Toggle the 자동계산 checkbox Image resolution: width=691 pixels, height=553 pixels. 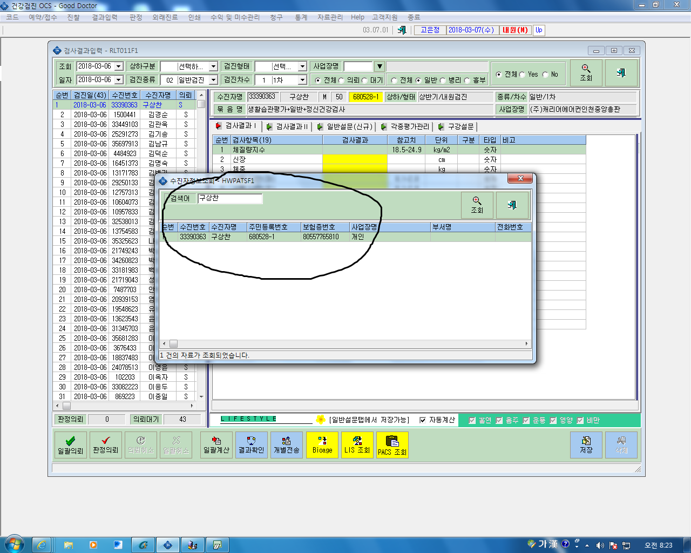(x=423, y=420)
